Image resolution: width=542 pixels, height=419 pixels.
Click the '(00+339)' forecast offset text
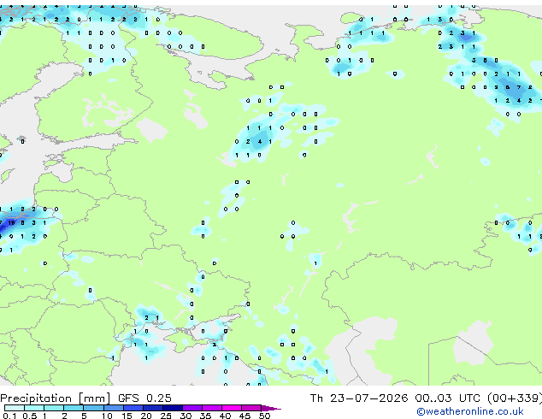[x=515, y=398]
